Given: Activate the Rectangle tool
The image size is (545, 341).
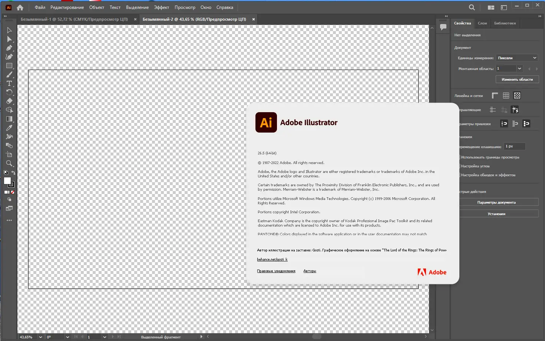Looking at the screenshot, I should click(x=9, y=66).
